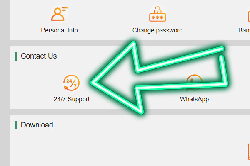Select the Download section heading

click(37, 125)
